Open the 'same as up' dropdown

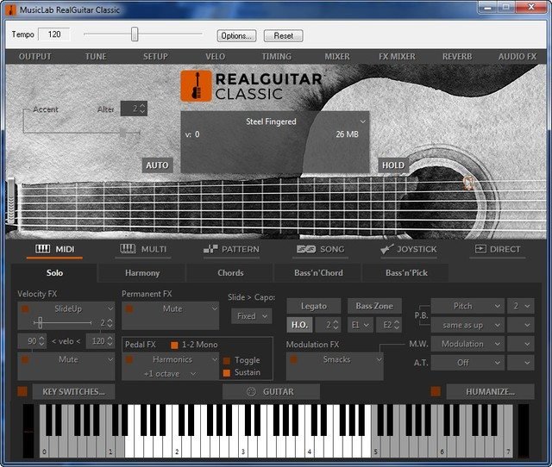point(467,326)
